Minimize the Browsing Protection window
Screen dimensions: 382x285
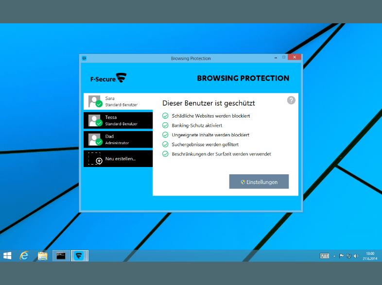[276, 58]
